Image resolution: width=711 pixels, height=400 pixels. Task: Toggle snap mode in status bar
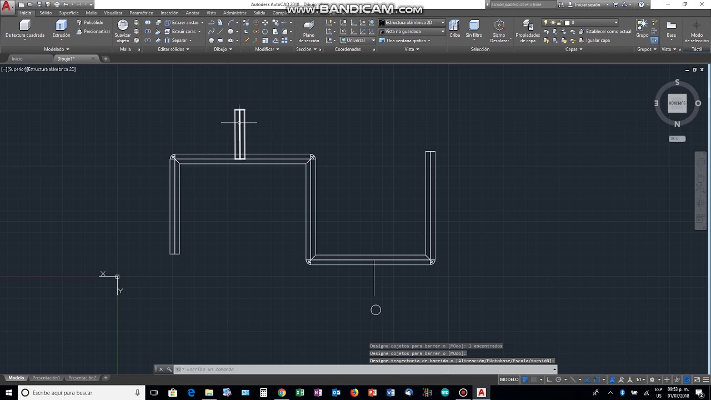point(534,379)
